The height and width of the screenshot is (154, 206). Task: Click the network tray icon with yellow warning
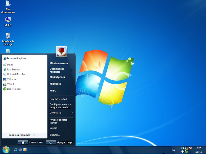186,148
